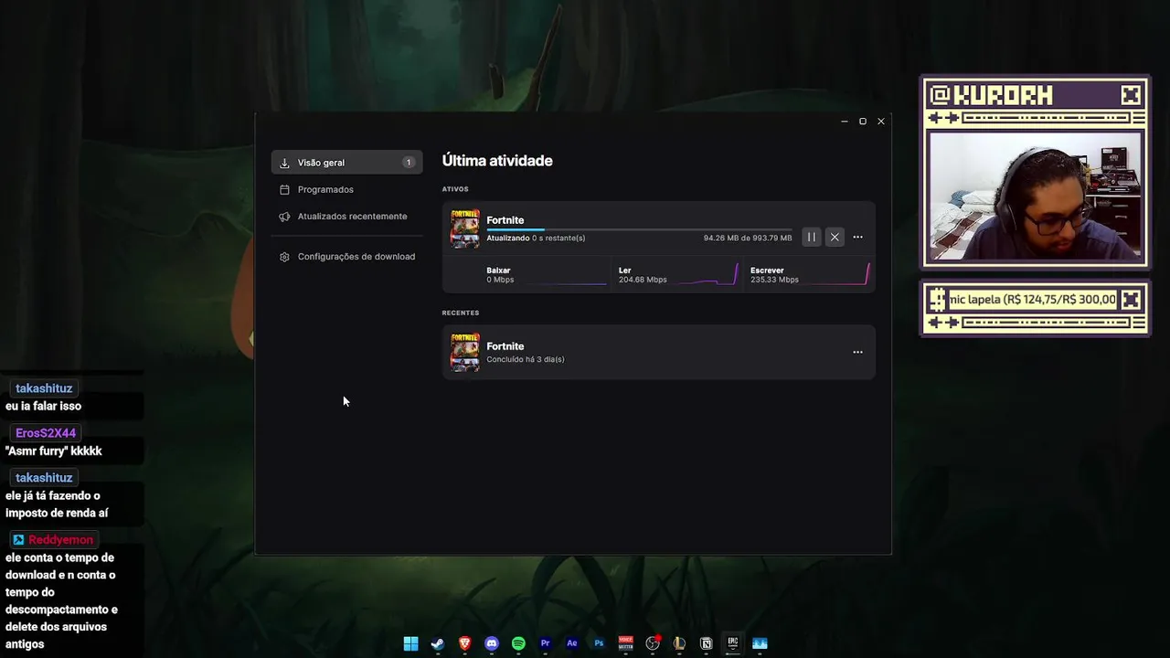The width and height of the screenshot is (1170, 658).
Task: Click the Escrever speed graph
Action: tap(838, 274)
